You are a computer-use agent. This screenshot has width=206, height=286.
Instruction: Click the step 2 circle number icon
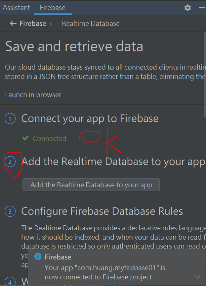coord(10,162)
